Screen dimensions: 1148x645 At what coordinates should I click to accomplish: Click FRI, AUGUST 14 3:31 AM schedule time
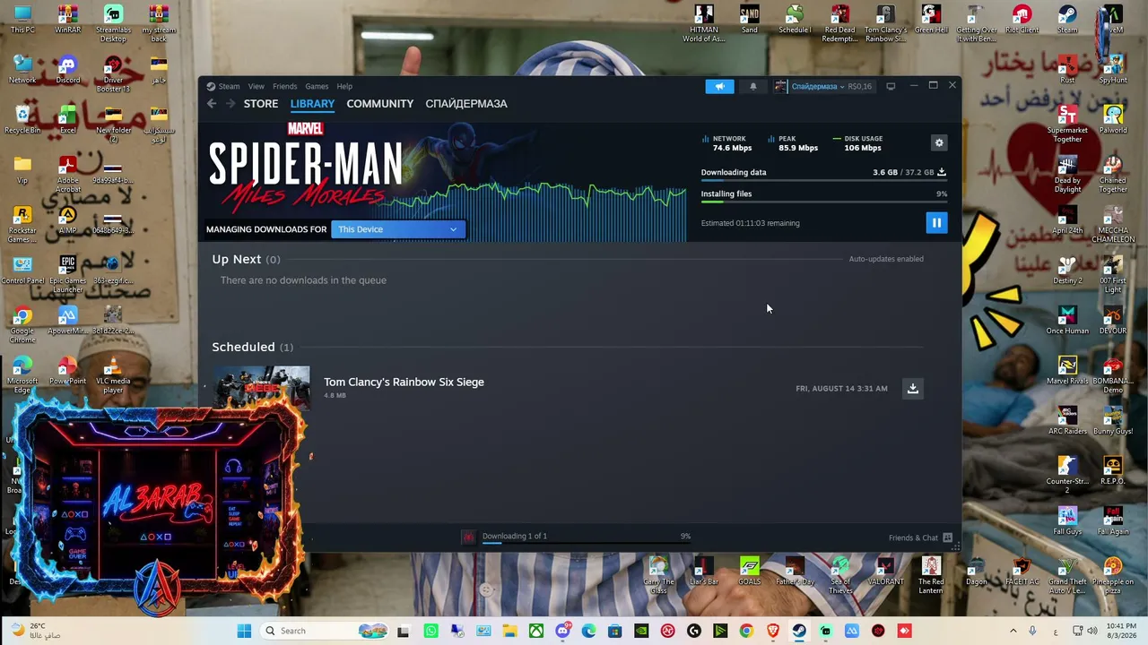coord(841,389)
